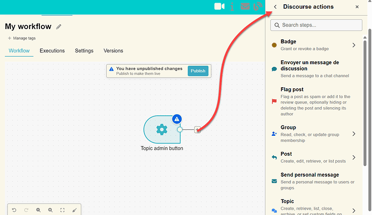Click Manage tags link

[x=22, y=38]
